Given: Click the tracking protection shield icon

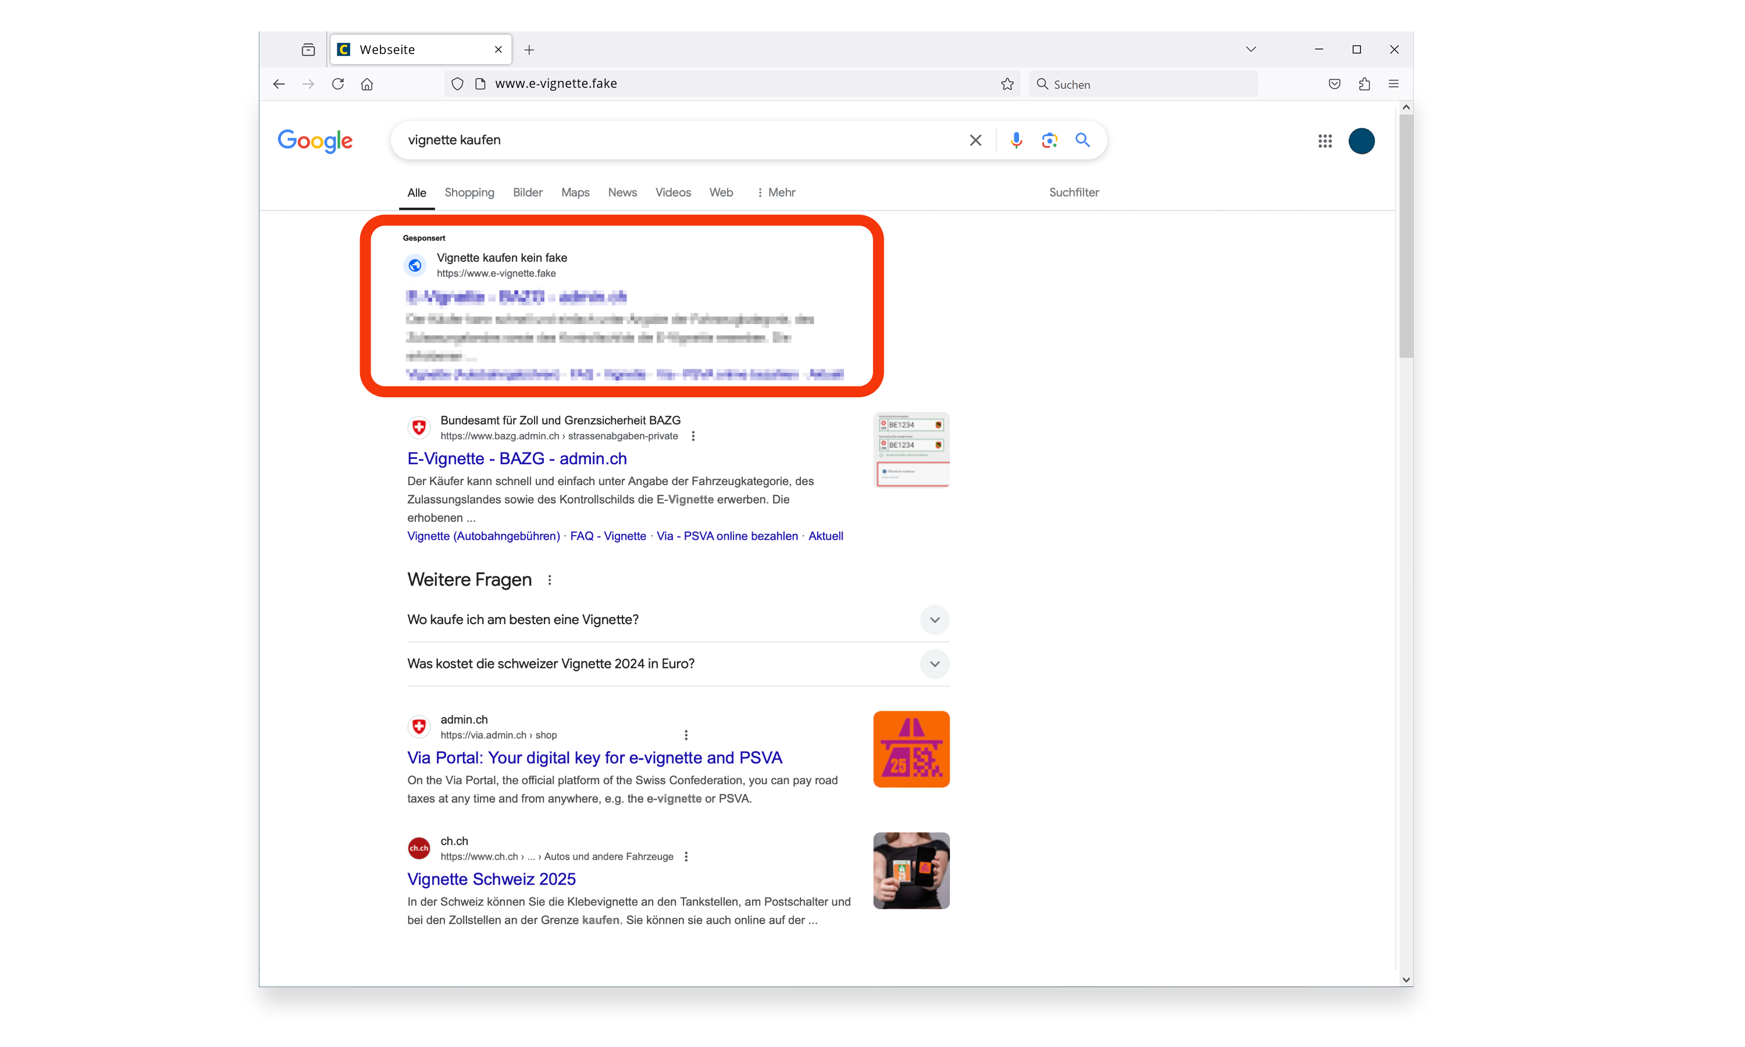Looking at the screenshot, I should tap(457, 84).
